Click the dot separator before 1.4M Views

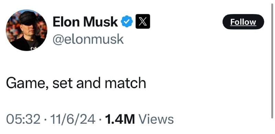click(100, 120)
